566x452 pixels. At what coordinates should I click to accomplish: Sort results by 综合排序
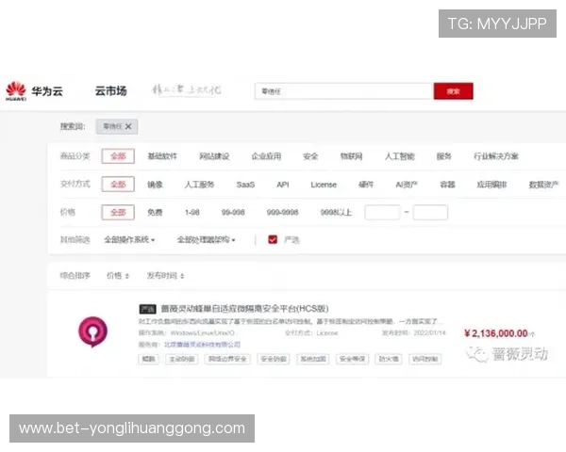click(x=75, y=276)
